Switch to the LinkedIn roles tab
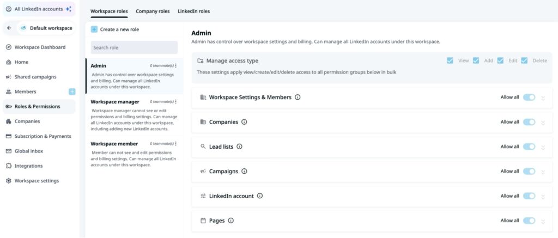This screenshot has height=238, width=558. 193,11
